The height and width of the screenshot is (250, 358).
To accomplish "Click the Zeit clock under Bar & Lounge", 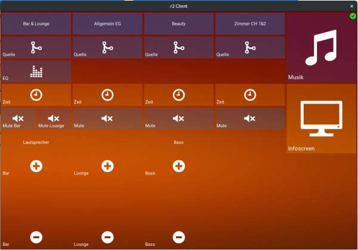I will [36, 95].
